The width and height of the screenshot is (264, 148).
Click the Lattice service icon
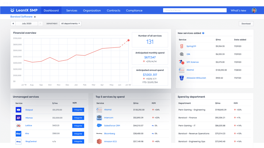(x=19, y=125)
